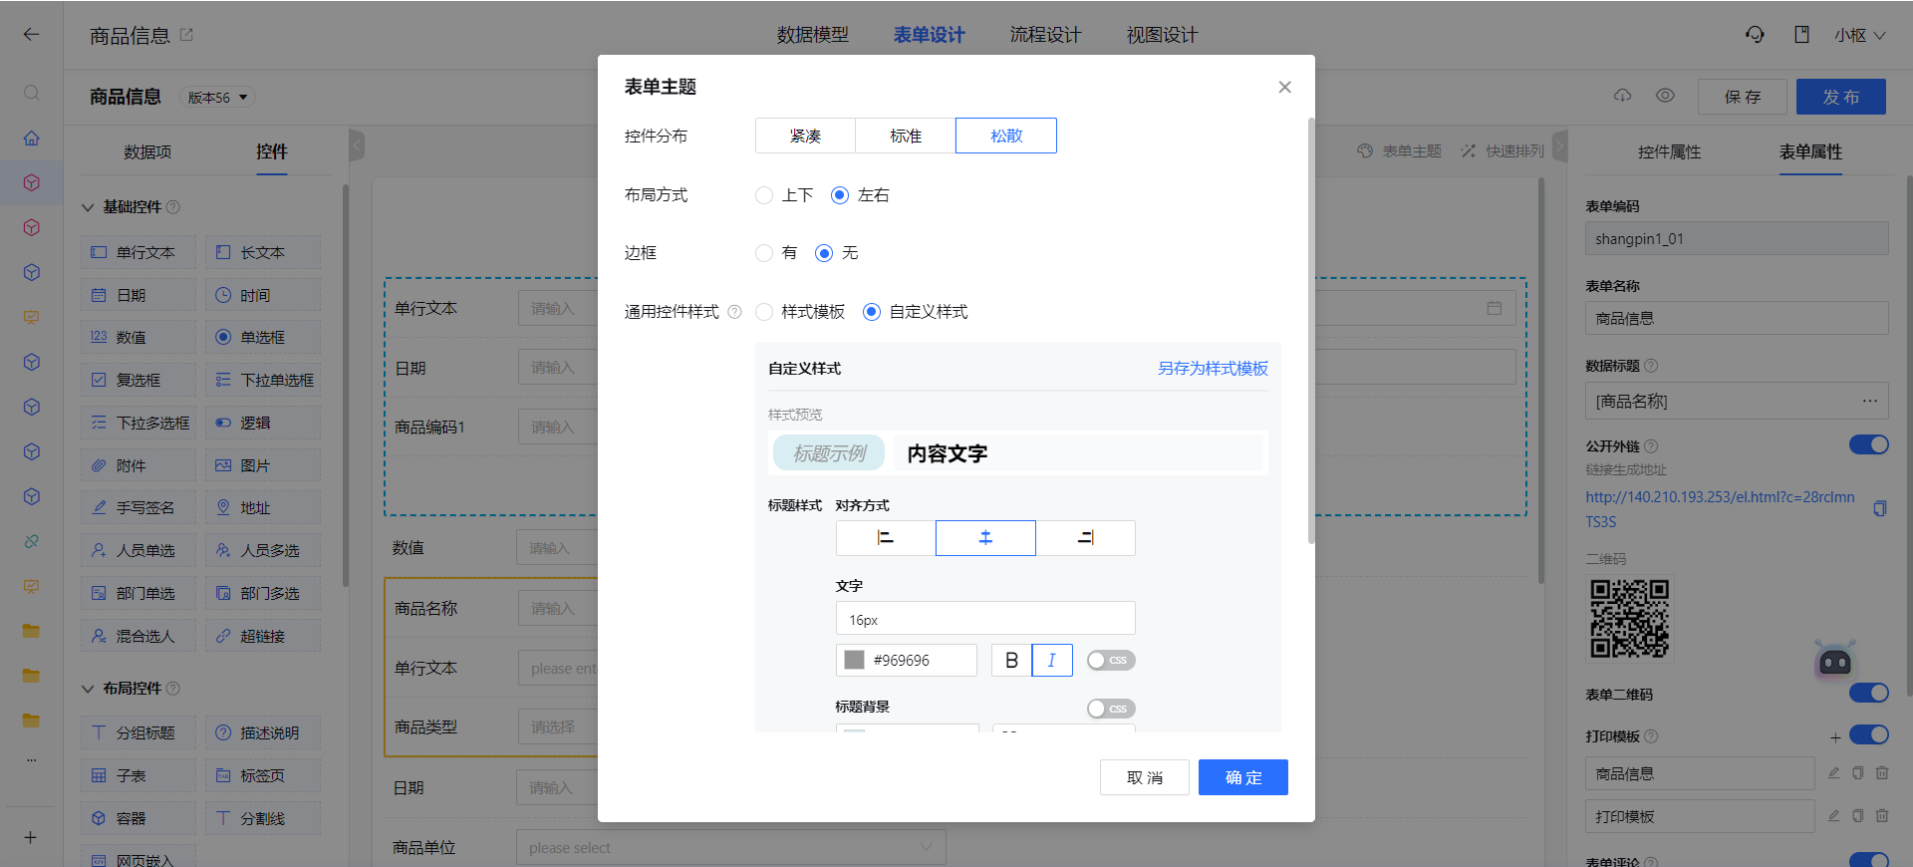1913x867 pixels.
Task: Toggle the 表单二维码 switch
Action: 1869,693
